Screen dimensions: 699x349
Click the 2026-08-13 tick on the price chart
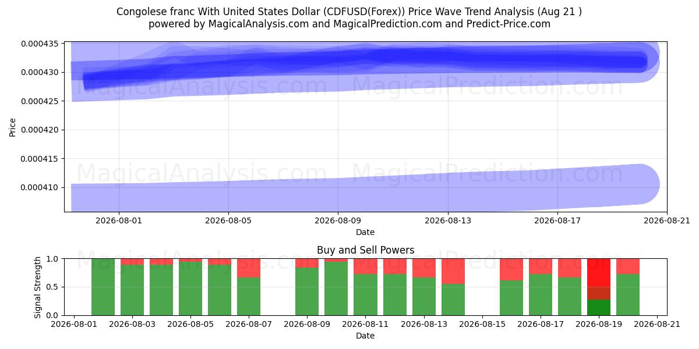448,221
